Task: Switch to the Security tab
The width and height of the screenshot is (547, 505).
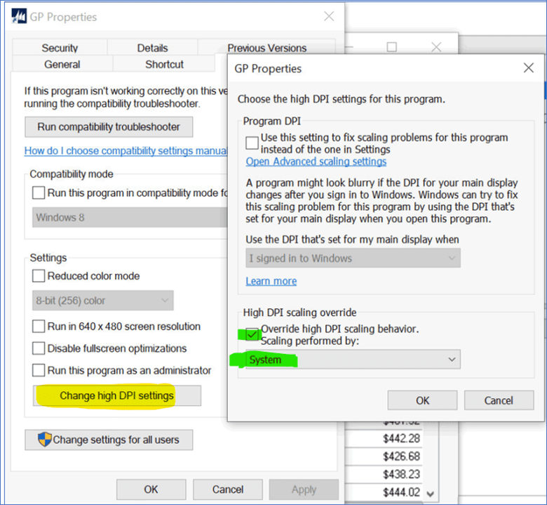Action: [60, 48]
